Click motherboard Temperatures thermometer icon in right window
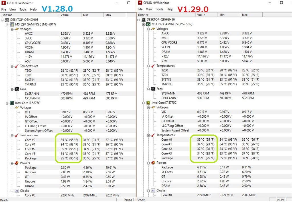 pyautogui.click(x=153, y=66)
